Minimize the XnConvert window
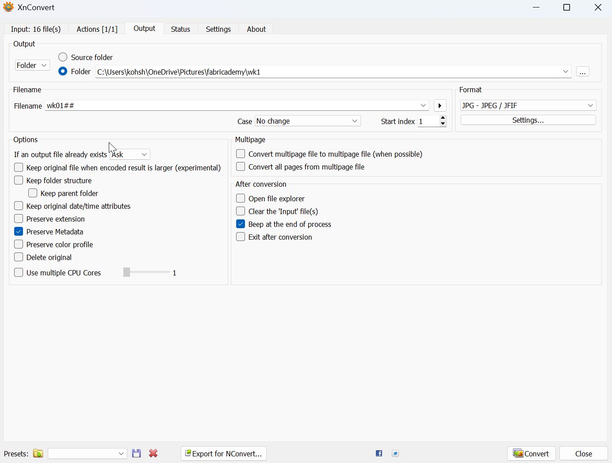Viewport: 612px width, 463px height. (536, 8)
